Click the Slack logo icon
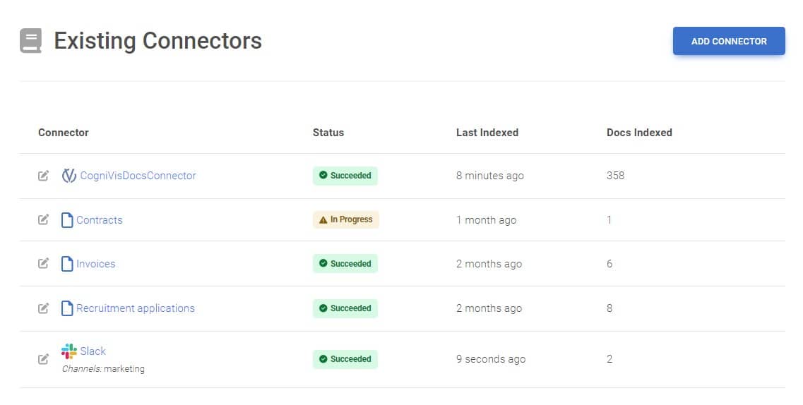Screen dimensions: 803x405 pos(69,351)
